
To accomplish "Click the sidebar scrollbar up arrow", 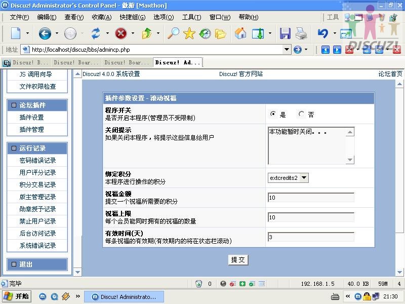I will click(x=77, y=74).
